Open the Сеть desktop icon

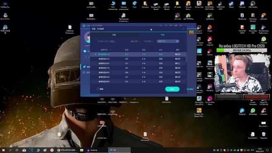coord(134,5)
